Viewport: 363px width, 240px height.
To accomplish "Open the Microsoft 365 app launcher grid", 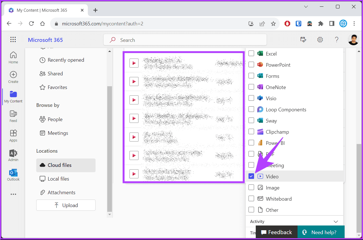I will click(13, 40).
